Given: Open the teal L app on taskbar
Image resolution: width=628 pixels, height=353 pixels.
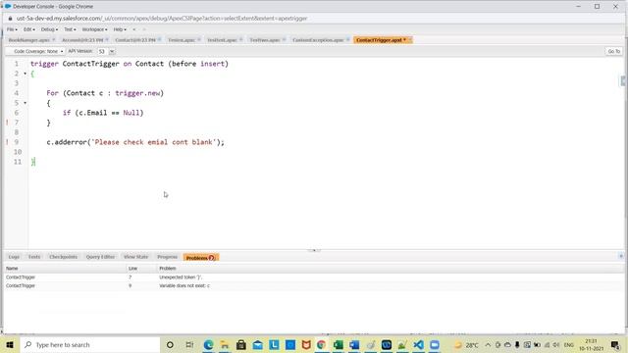Looking at the screenshot, I should pos(274,345).
